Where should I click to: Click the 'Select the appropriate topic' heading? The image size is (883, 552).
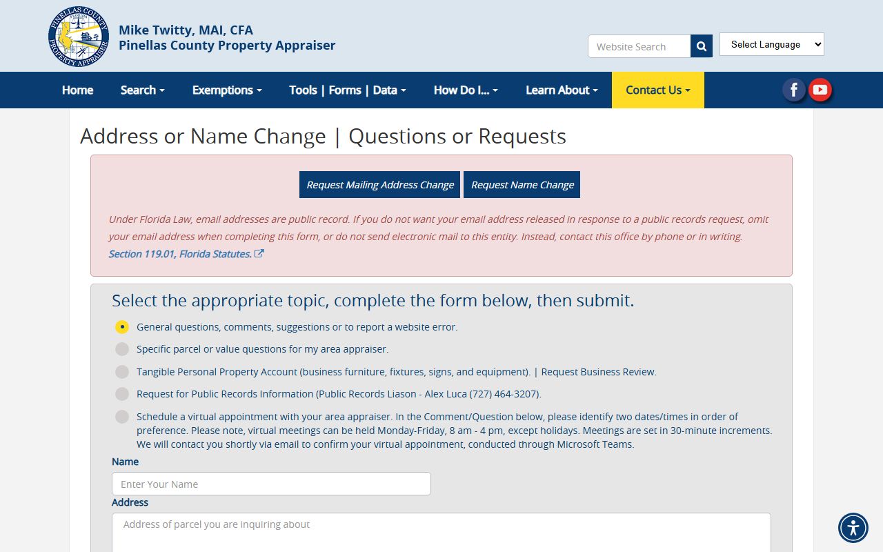[x=373, y=300]
